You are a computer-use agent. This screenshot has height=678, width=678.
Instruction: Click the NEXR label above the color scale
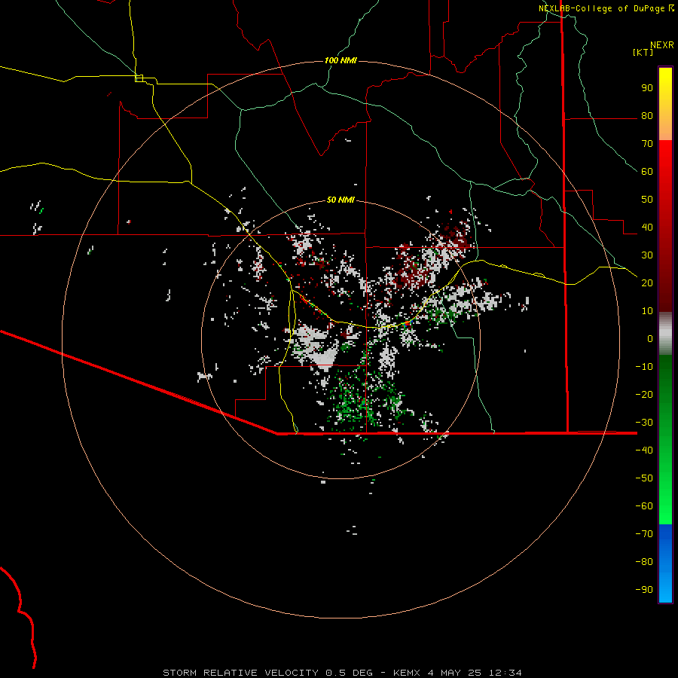pyautogui.click(x=662, y=45)
